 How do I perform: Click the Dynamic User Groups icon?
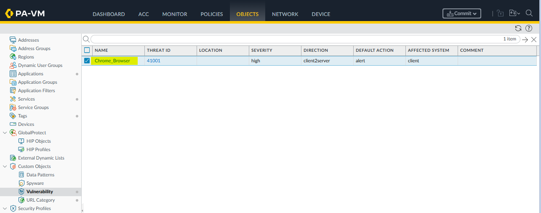(13, 65)
